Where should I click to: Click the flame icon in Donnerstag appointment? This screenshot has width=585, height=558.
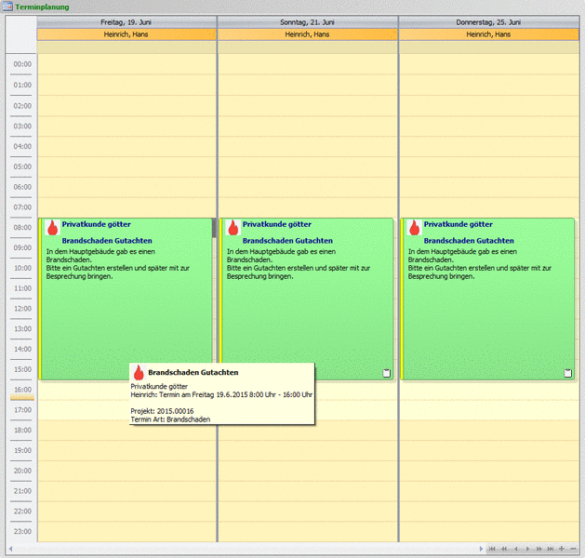(414, 227)
